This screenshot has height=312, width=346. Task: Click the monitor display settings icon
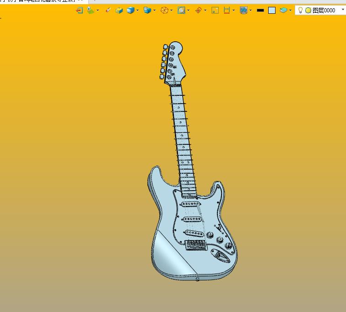pyautogui.click(x=243, y=11)
